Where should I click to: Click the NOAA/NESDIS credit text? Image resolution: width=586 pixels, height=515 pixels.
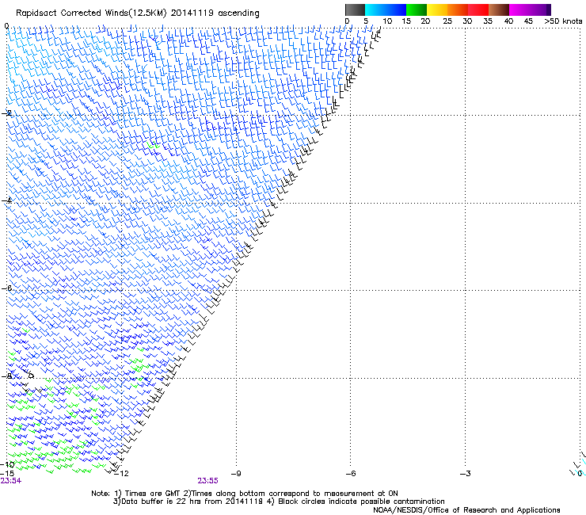[x=466, y=510]
